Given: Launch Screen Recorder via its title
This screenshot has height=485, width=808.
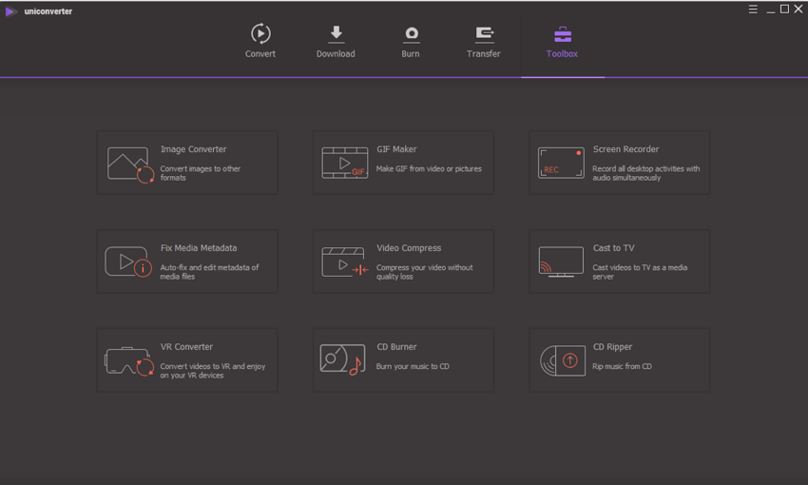Looking at the screenshot, I should point(625,149).
